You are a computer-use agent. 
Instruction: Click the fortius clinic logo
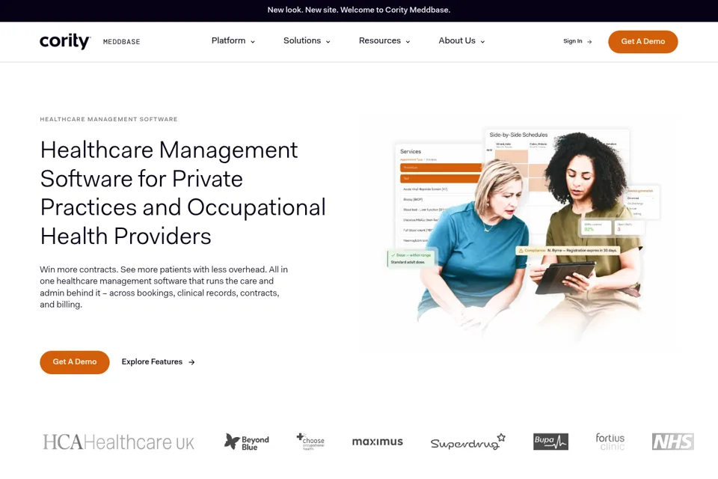[x=610, y=442]
